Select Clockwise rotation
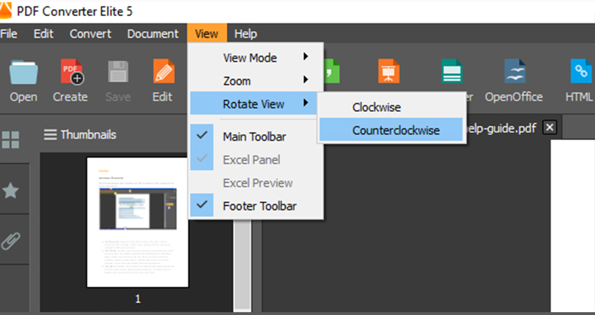This screenshot has height=315, width=595. [x=391, y=107]
